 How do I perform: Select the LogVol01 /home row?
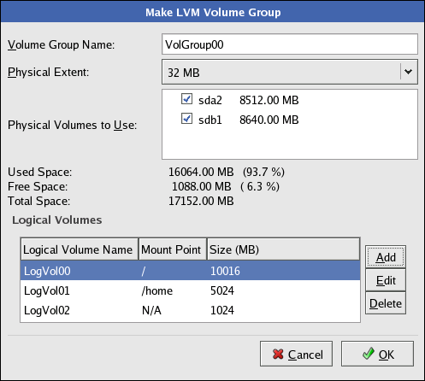coord(190,290)
